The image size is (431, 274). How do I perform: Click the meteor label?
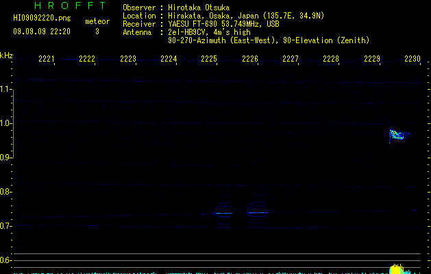97,21
